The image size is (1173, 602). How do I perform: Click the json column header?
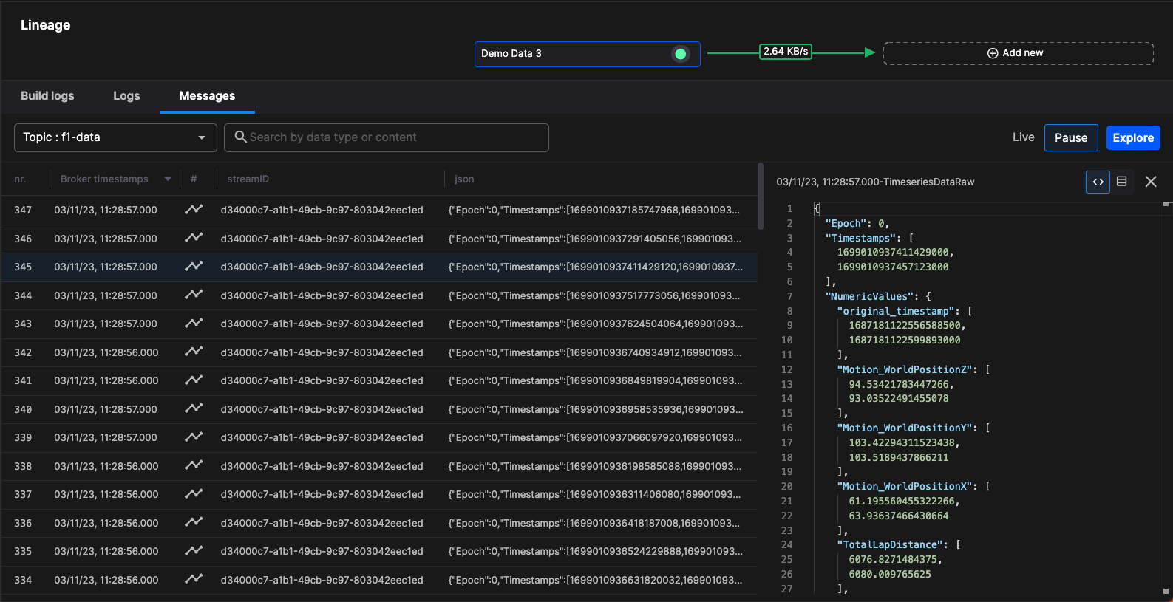point(464,179)
